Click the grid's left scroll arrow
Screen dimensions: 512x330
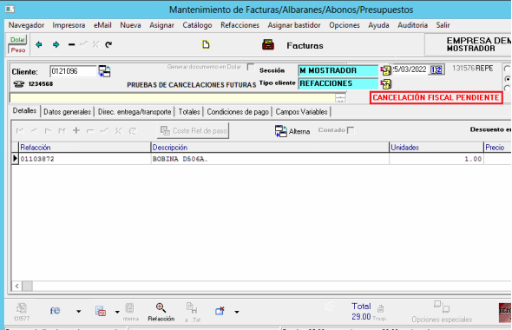17,287
